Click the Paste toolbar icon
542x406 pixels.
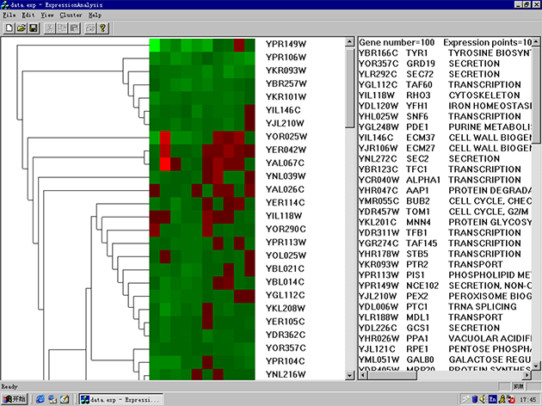(x=74, y=28)
